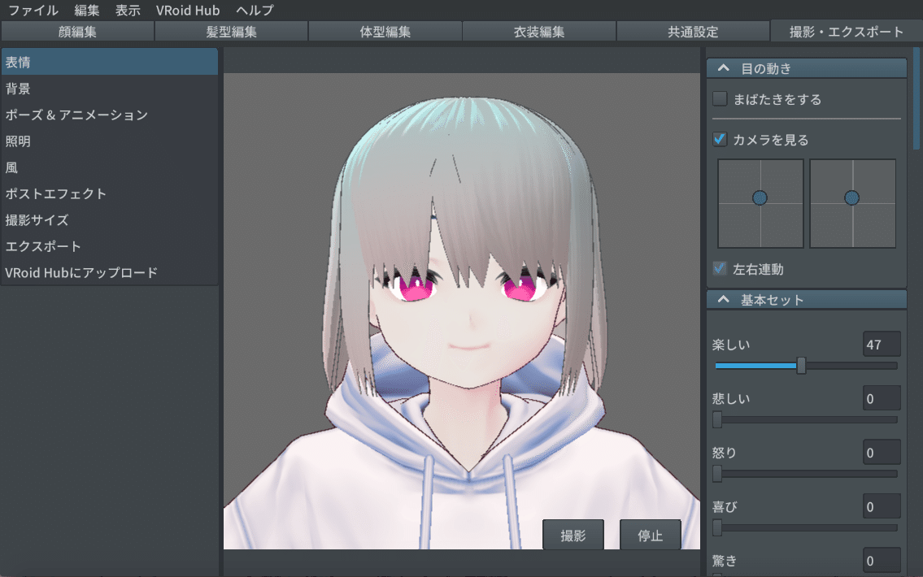Switch to the 髪型編集 tab
923x577 pixels.
point(231,31)
